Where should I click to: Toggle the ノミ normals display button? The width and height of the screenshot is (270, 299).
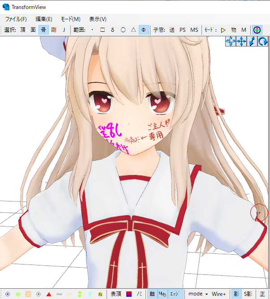click(140, 294)
